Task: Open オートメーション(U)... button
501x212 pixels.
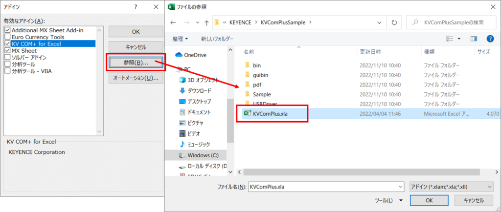Action: pyautogui.click(x=136, y=78)
